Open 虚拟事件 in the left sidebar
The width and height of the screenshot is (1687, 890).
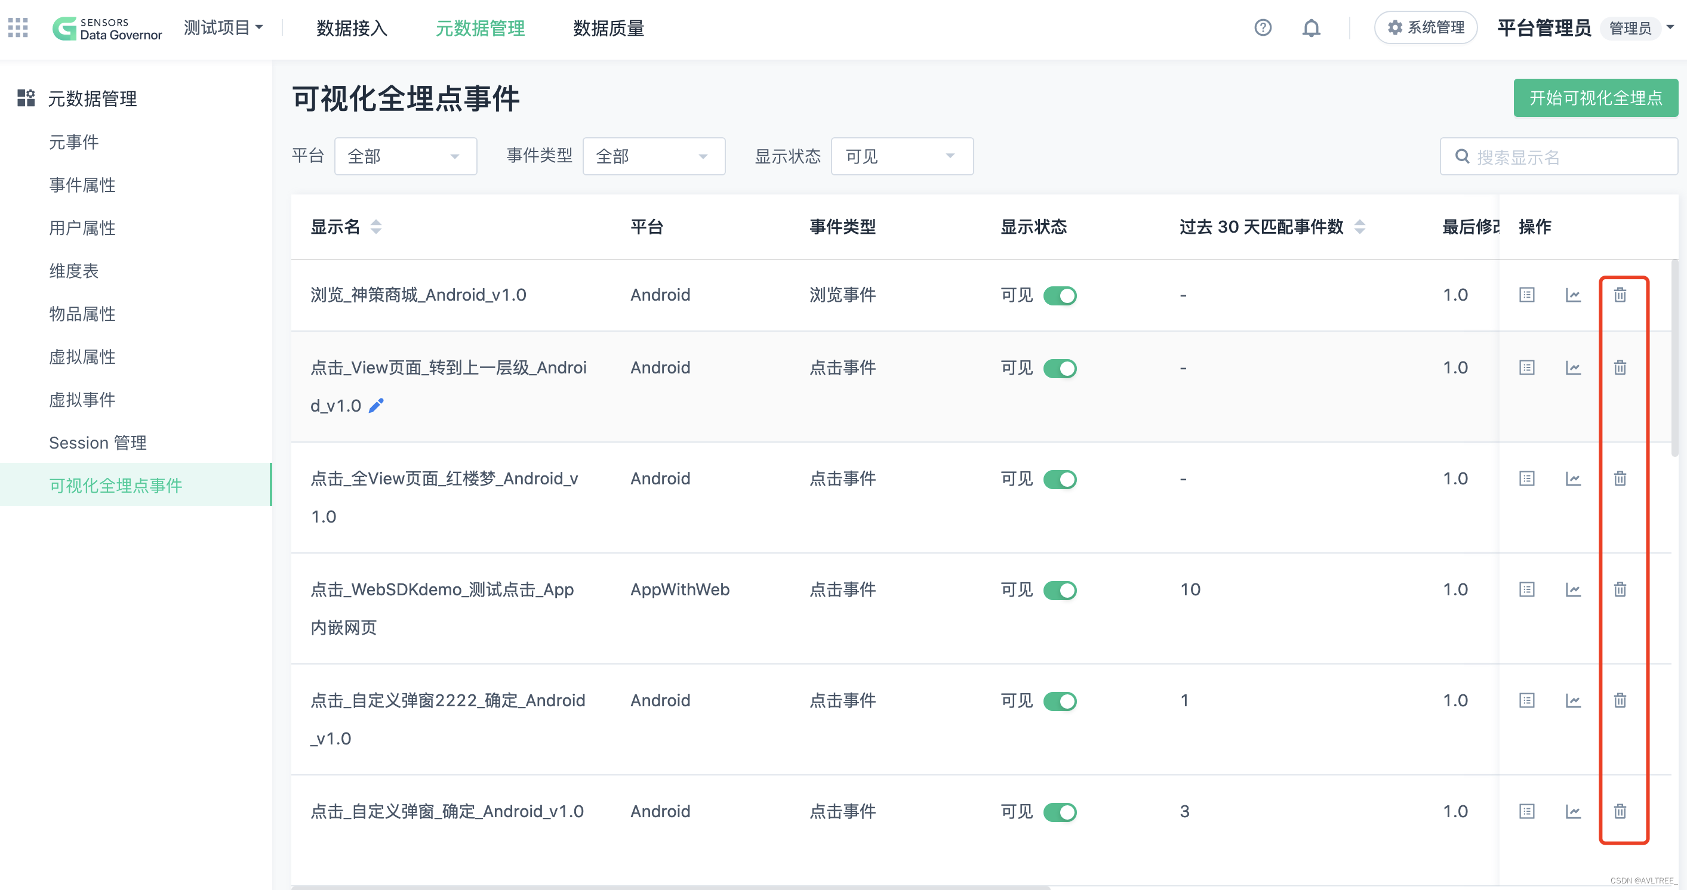pos(82,400)
